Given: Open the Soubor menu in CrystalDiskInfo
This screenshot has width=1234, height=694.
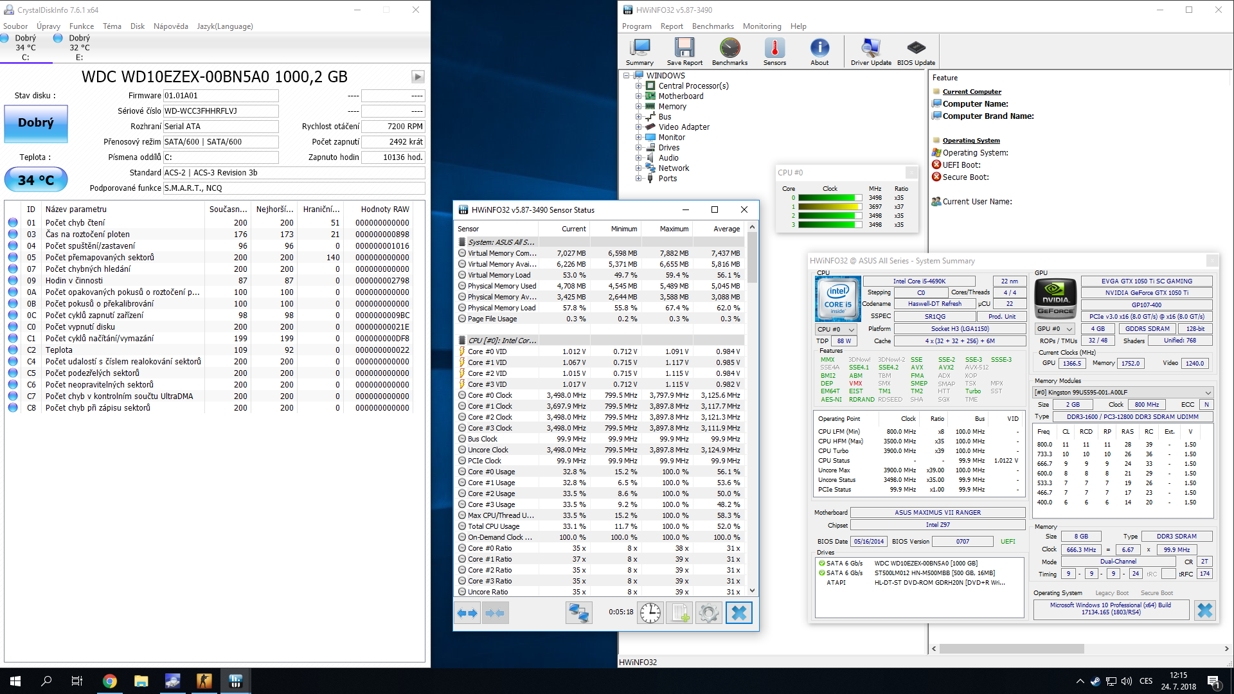Looking at the screenshot, I should pyautogui.click(x=15, y=26).
